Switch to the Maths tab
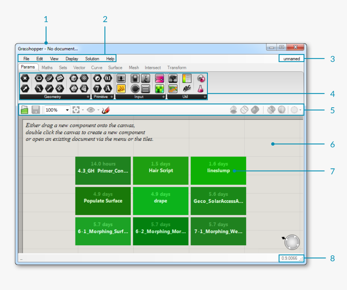The image size is (347, 290). click(47, 68)
